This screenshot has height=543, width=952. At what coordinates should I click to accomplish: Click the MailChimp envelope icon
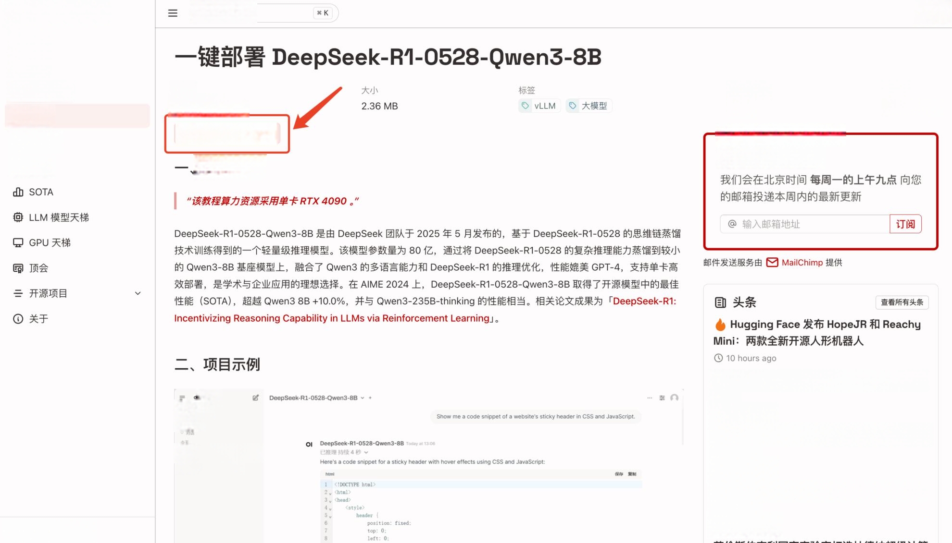(x=772, y=263)
